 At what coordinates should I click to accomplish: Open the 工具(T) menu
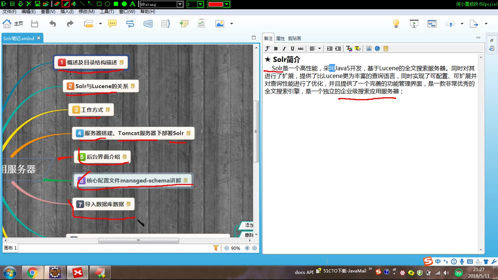[107, 12]
